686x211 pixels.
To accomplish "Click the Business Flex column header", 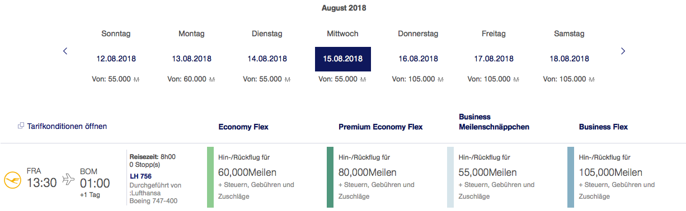I will (603, 127).
